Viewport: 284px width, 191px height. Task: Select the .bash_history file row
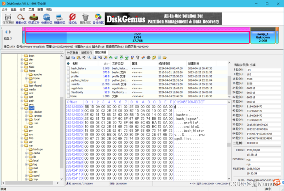(147, 68)
